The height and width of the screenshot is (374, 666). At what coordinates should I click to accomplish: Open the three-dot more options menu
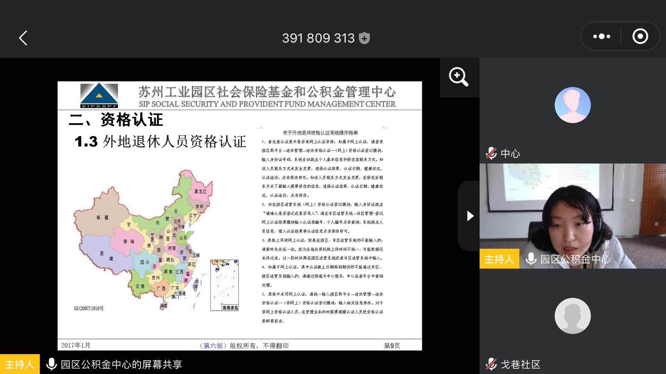point(601,36)
